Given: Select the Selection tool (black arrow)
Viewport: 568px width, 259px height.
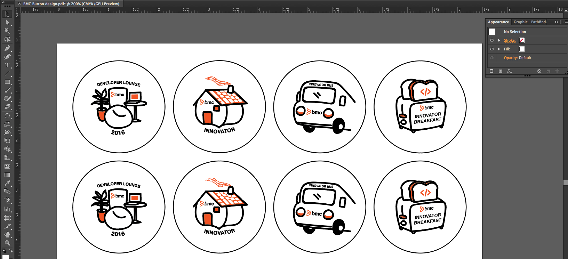Looking at the screenshot, I should [7, 14].
